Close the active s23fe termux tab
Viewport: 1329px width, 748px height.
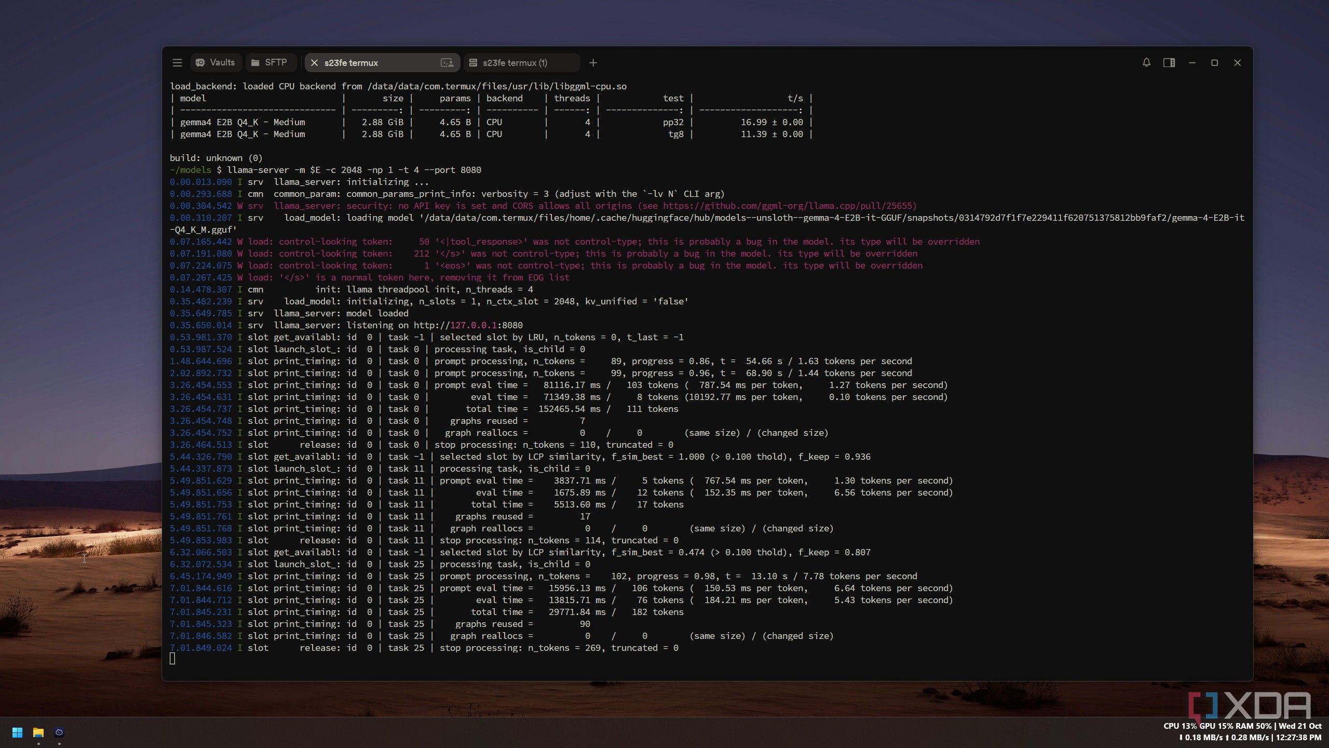314,63
